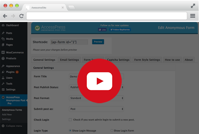Open a new browser tab
Viewport: 199px width, 134px height.
tap(72, 7)
